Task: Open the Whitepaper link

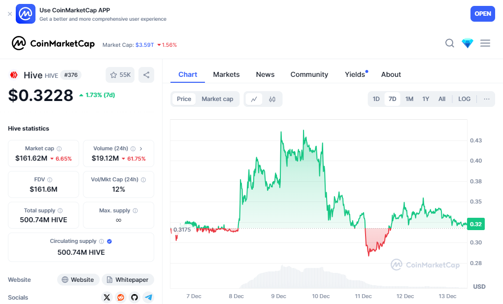Action: (128, 280)
